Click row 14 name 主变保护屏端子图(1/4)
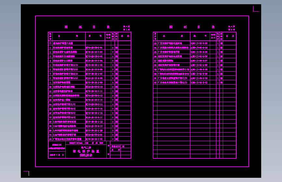This screenshot has width=282, height=182. (x=64, y=104)
